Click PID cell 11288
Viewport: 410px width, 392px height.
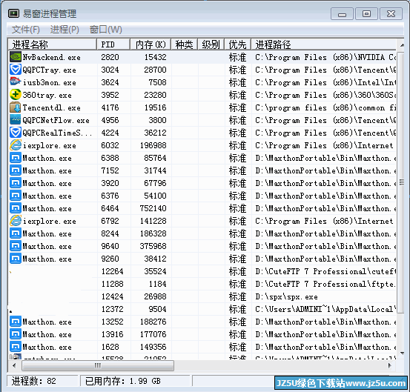click(113, 284)
